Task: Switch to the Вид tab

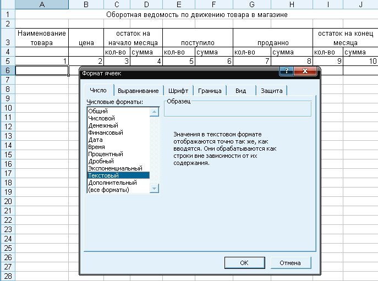Action: point(240,91)
